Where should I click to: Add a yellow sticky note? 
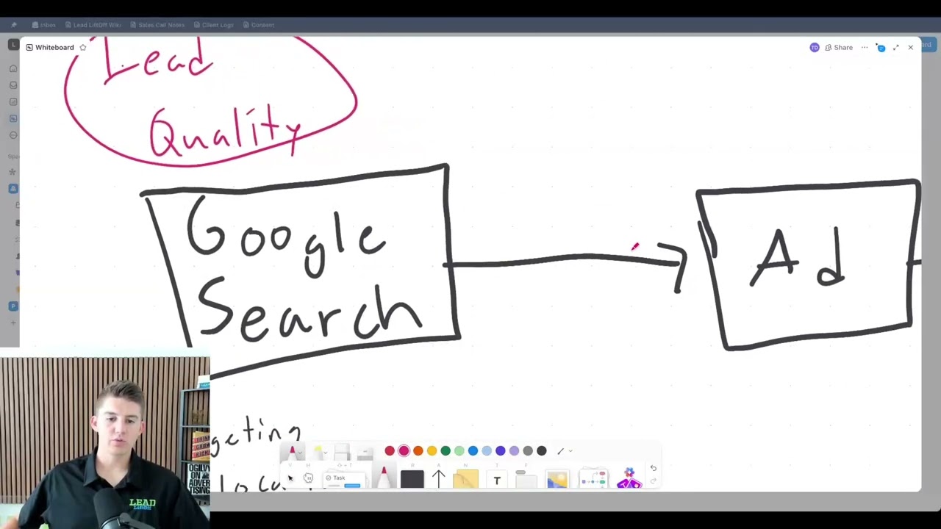pos(465,479)
